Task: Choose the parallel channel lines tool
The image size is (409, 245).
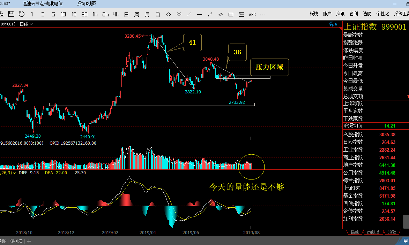Action: point(221,15)
